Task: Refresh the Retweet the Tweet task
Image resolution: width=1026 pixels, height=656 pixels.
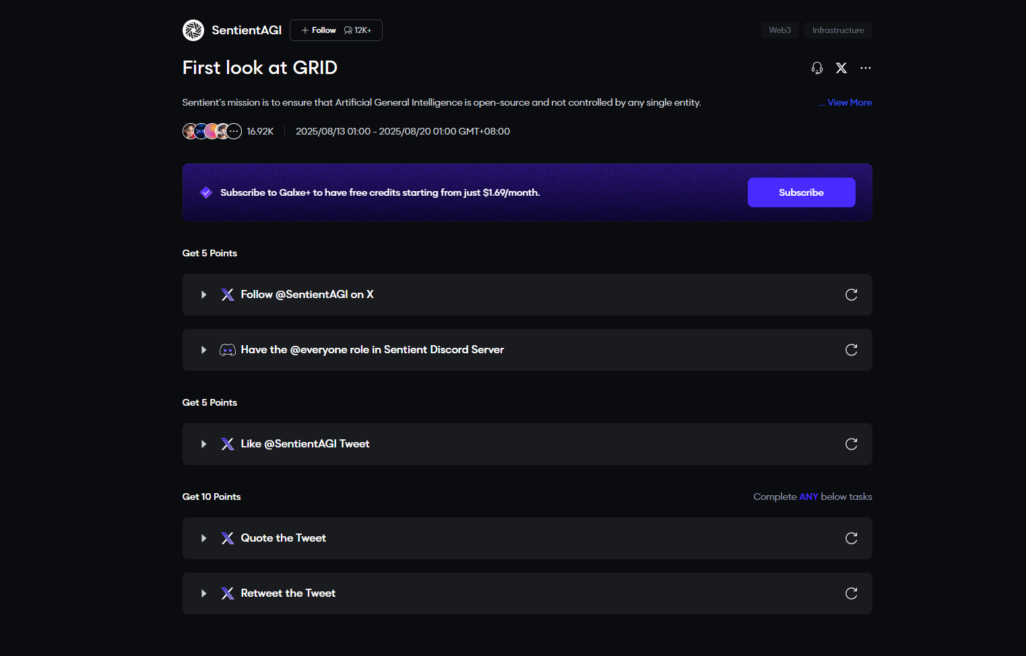Action: click(x=852, y=593)
